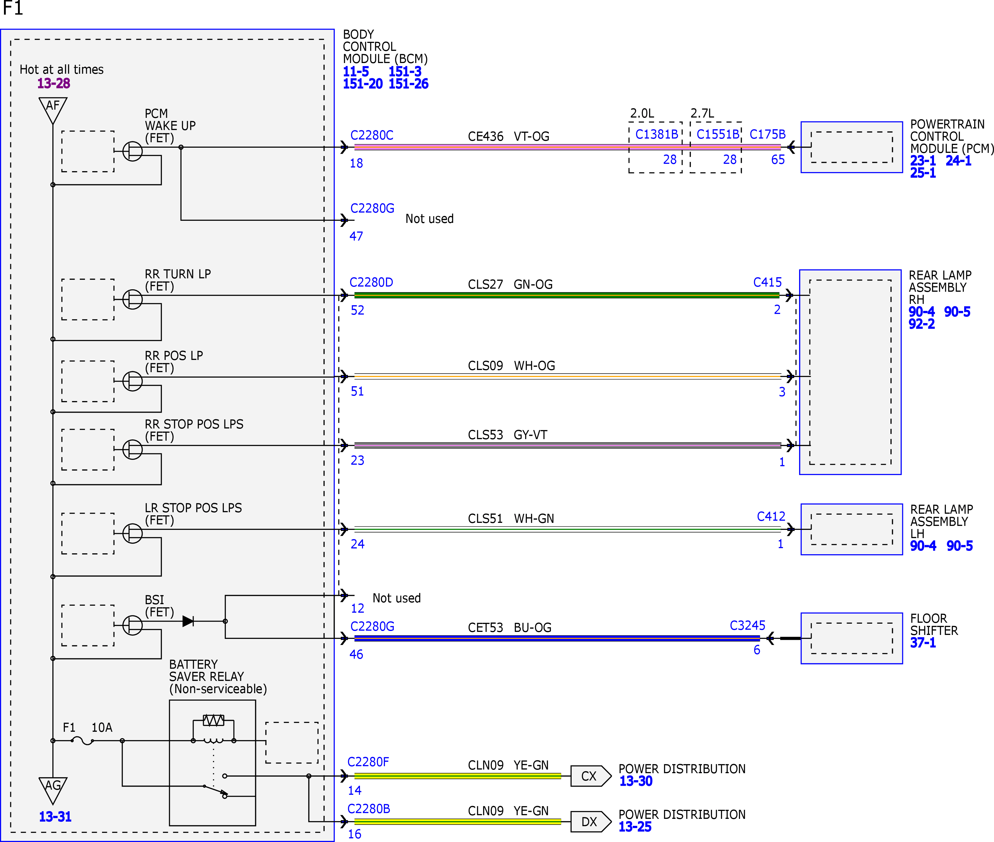Open PCM page reference 23-1
The height and width of the screenshot is (842, 994).
[x=923, y=161]
